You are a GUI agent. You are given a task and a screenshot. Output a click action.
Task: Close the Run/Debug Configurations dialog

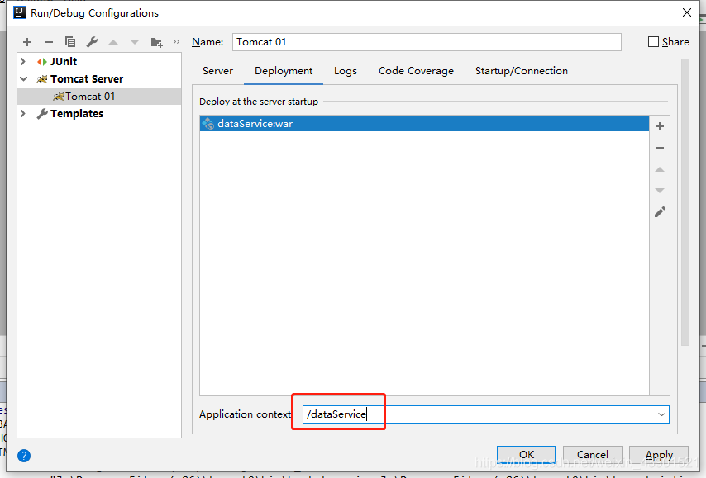[687, 12]
